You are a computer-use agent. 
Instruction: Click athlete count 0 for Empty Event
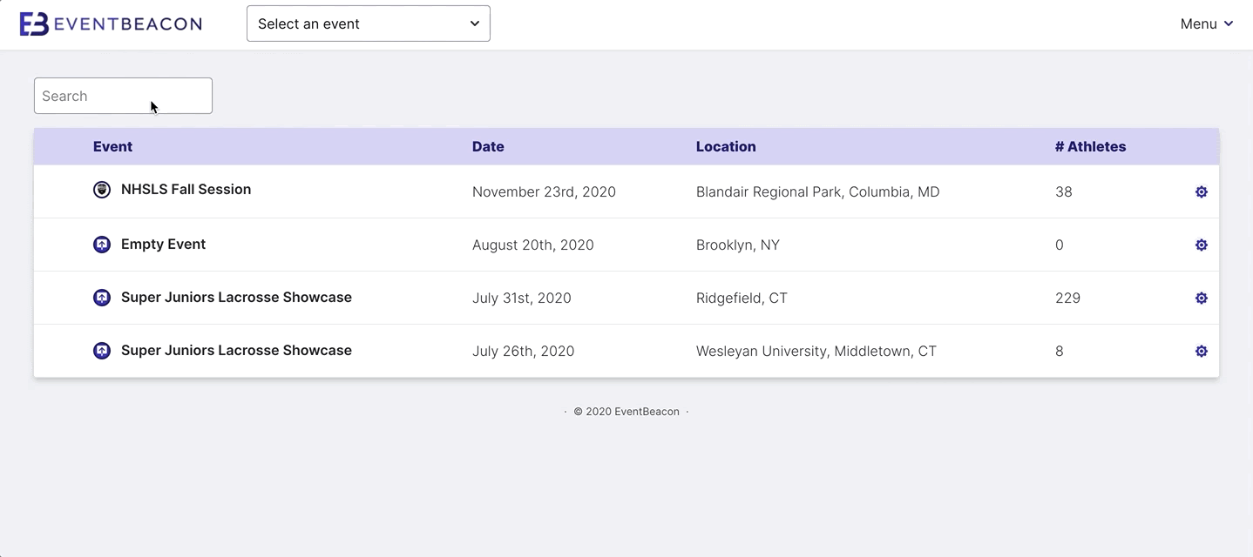coord(1060,245)
